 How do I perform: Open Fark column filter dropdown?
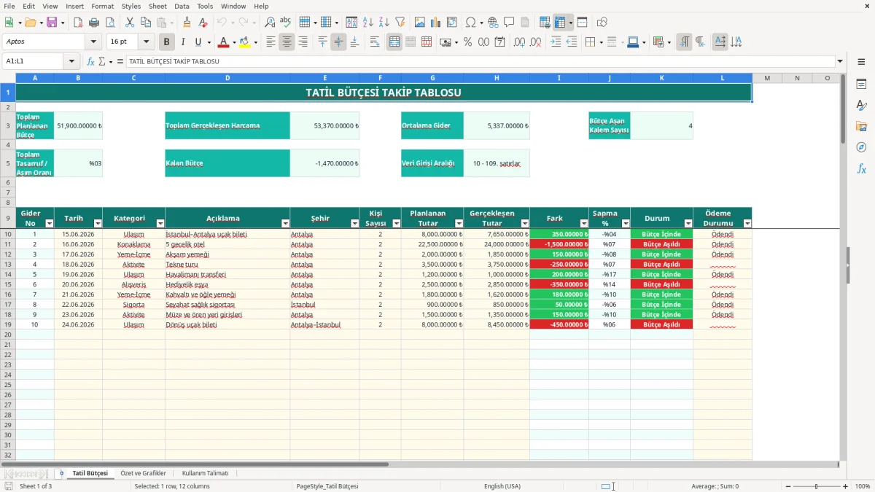(x=584, y=224)
